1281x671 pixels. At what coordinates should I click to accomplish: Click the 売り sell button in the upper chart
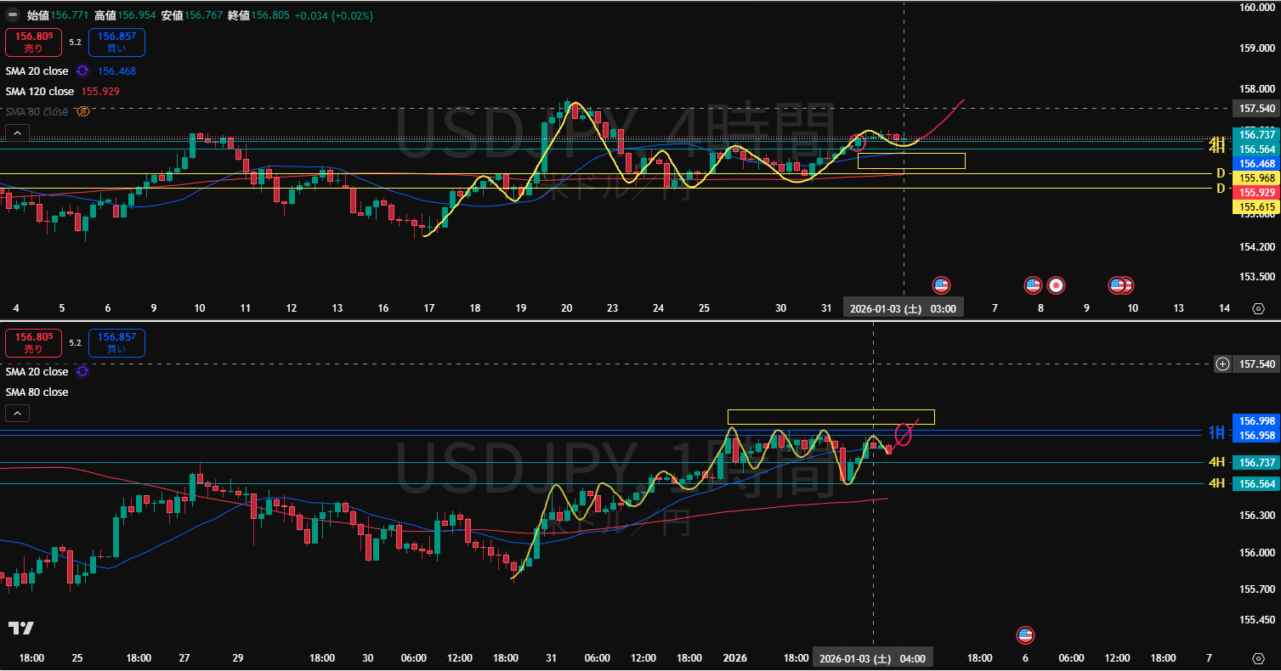[x=34, y=42]
